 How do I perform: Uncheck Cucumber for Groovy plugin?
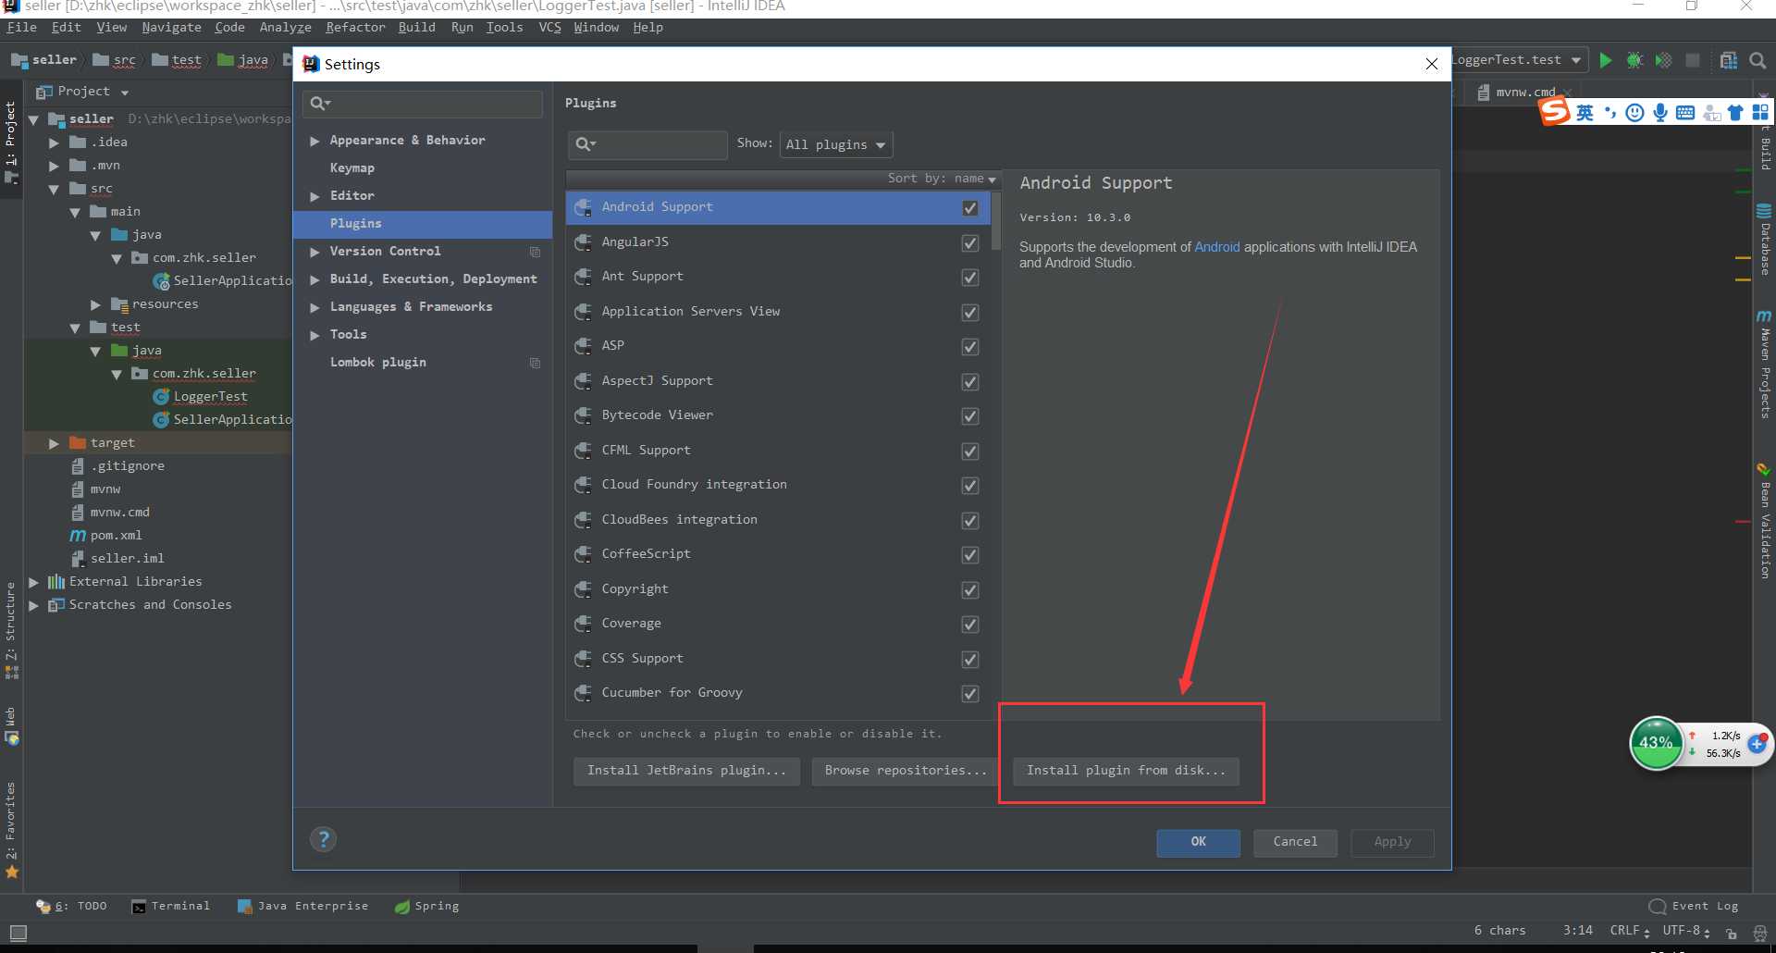coord(969,694)
